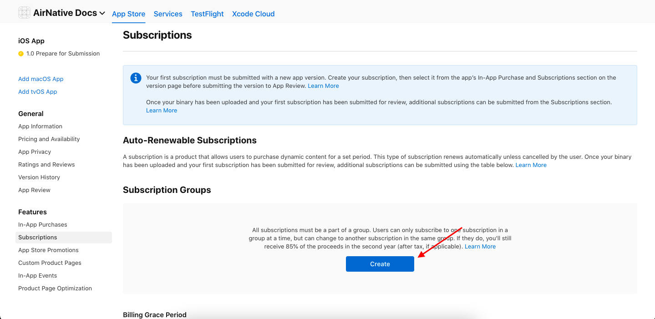Click the Add tvOS App link
This screenshot has height=319, width=655.
(x=37, y=92)
